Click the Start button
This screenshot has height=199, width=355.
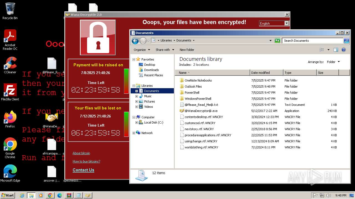pyautogui.click(x=8, y=195)
